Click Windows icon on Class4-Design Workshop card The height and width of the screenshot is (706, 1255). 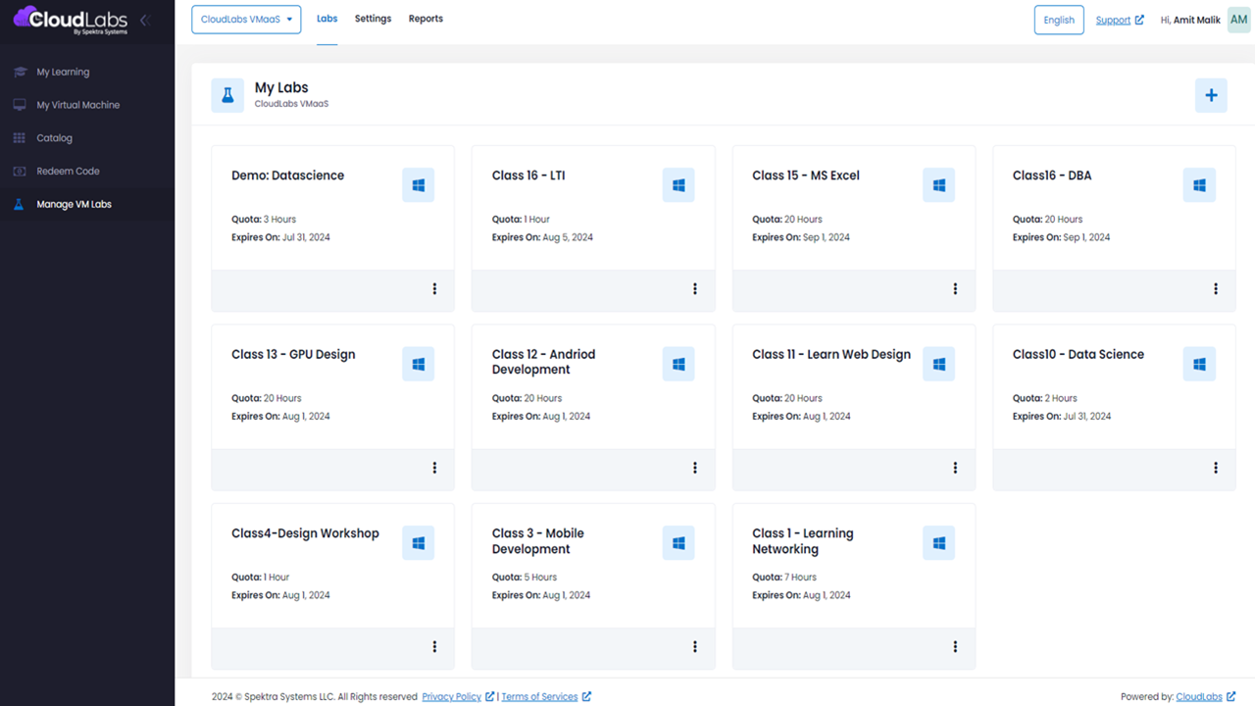[x=419, y=543]
